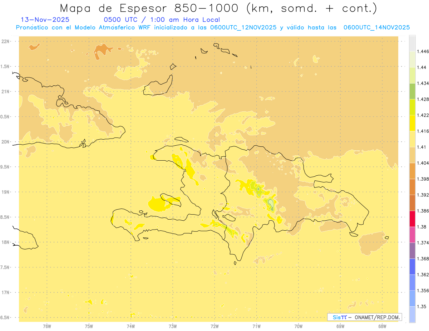This screenshot has height=331, width=429.
Task: Pick the blue legend band between 1.362 and 1.368
Action: (x=412, y=267)
